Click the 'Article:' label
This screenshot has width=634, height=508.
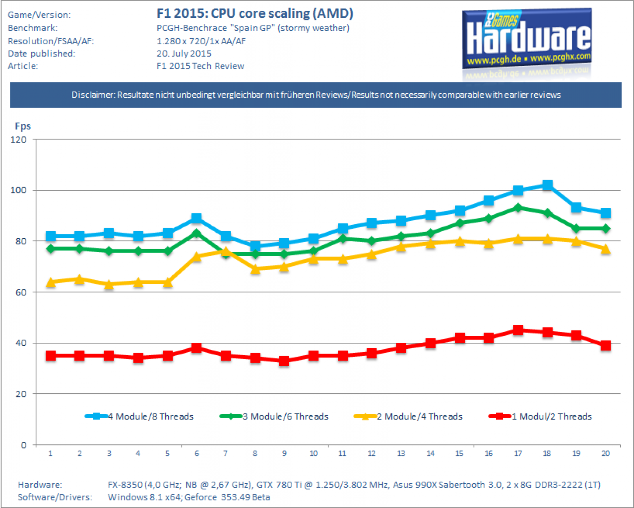click(23, 66)
